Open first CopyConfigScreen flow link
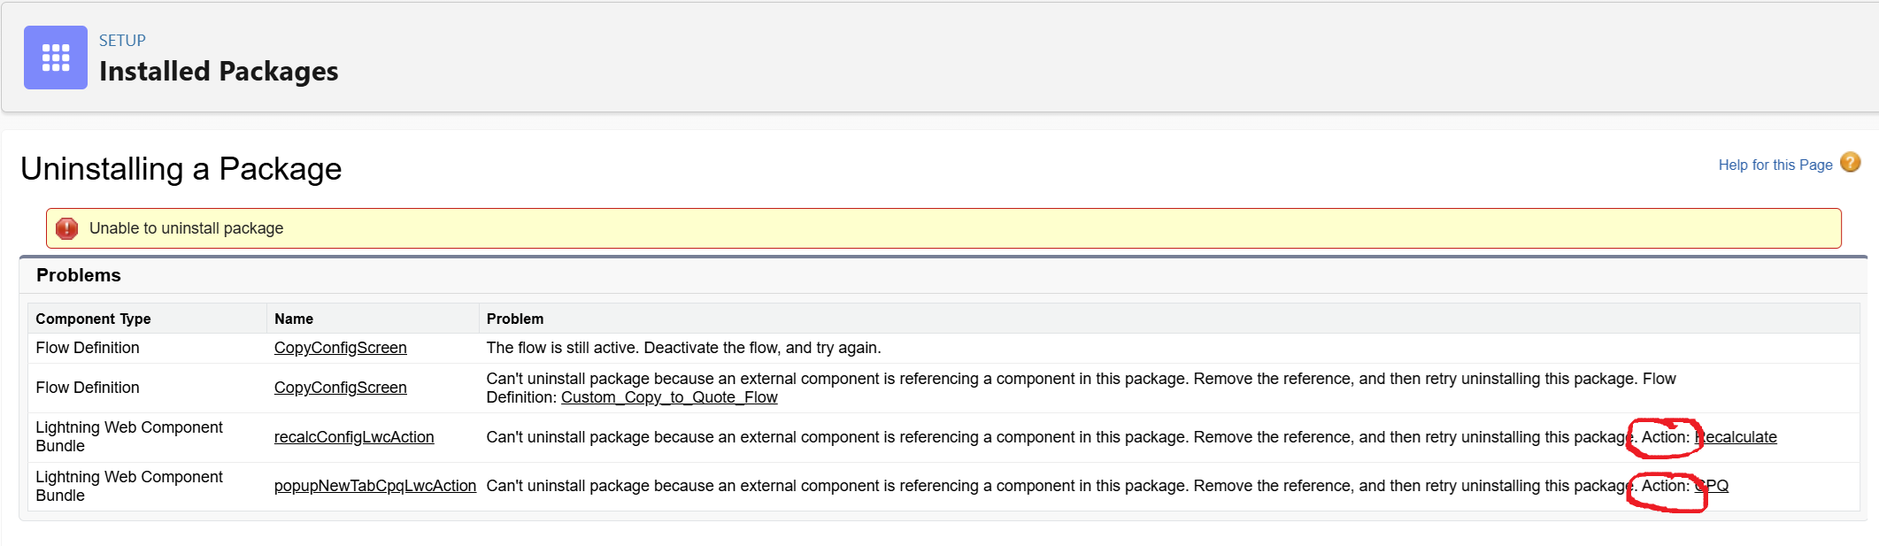 pyautogui.click(x=340, y=348)
